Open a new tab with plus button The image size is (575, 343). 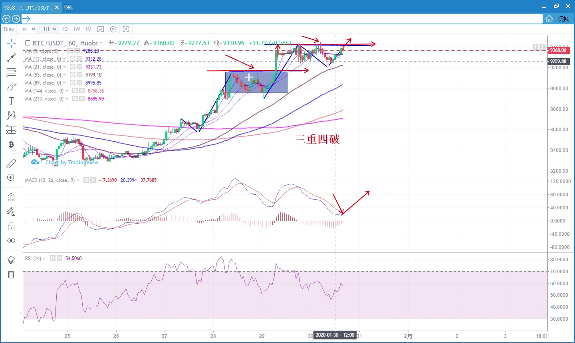[x=68, y=7]
